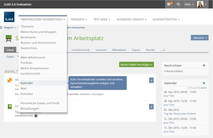Choose Mail menu entry
Image resolution: width=213 pixels, height=138 pixels.
(x=23, y=88)
